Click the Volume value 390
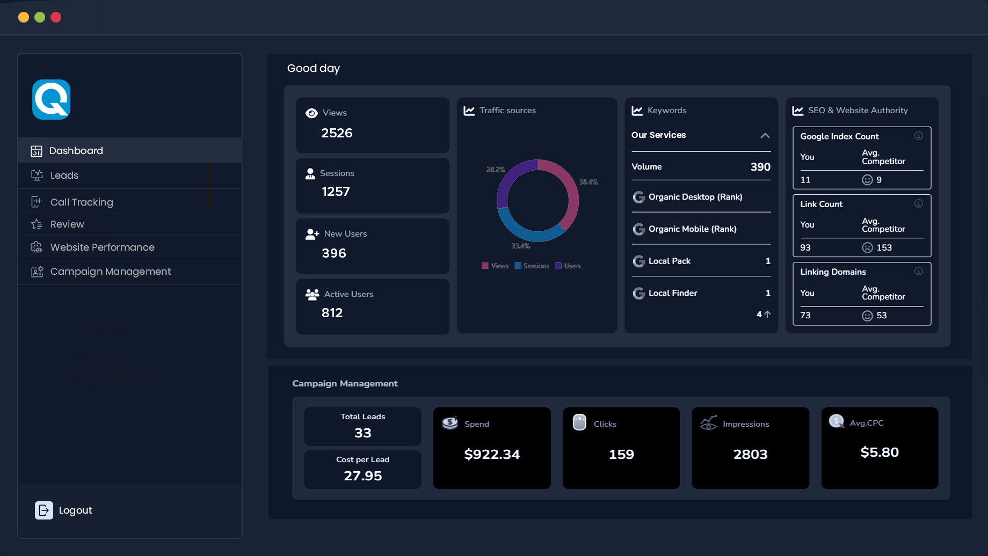 click(x=760, y=167)
